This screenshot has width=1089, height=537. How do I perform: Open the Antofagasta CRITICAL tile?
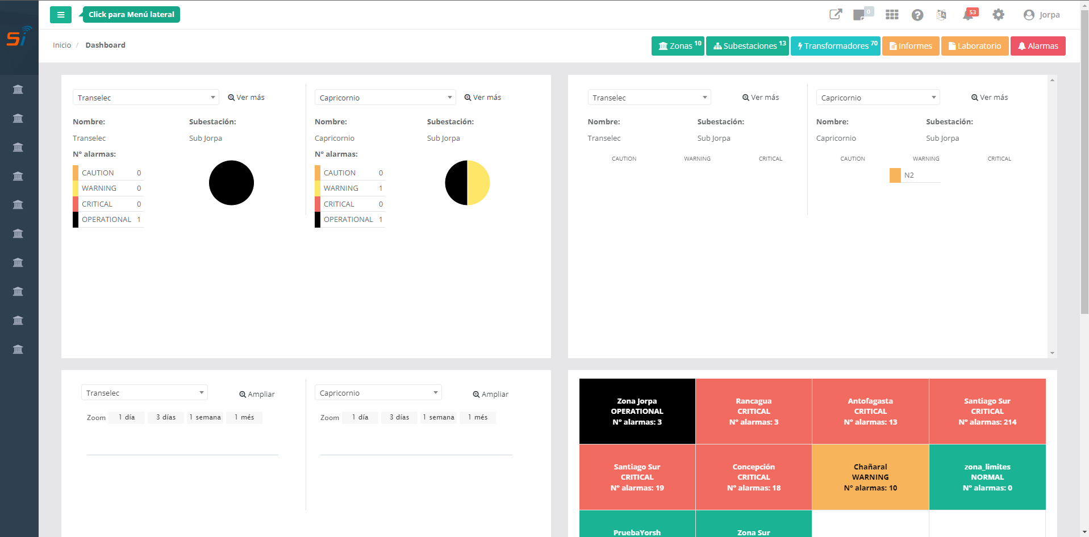(x=870, y=412)
